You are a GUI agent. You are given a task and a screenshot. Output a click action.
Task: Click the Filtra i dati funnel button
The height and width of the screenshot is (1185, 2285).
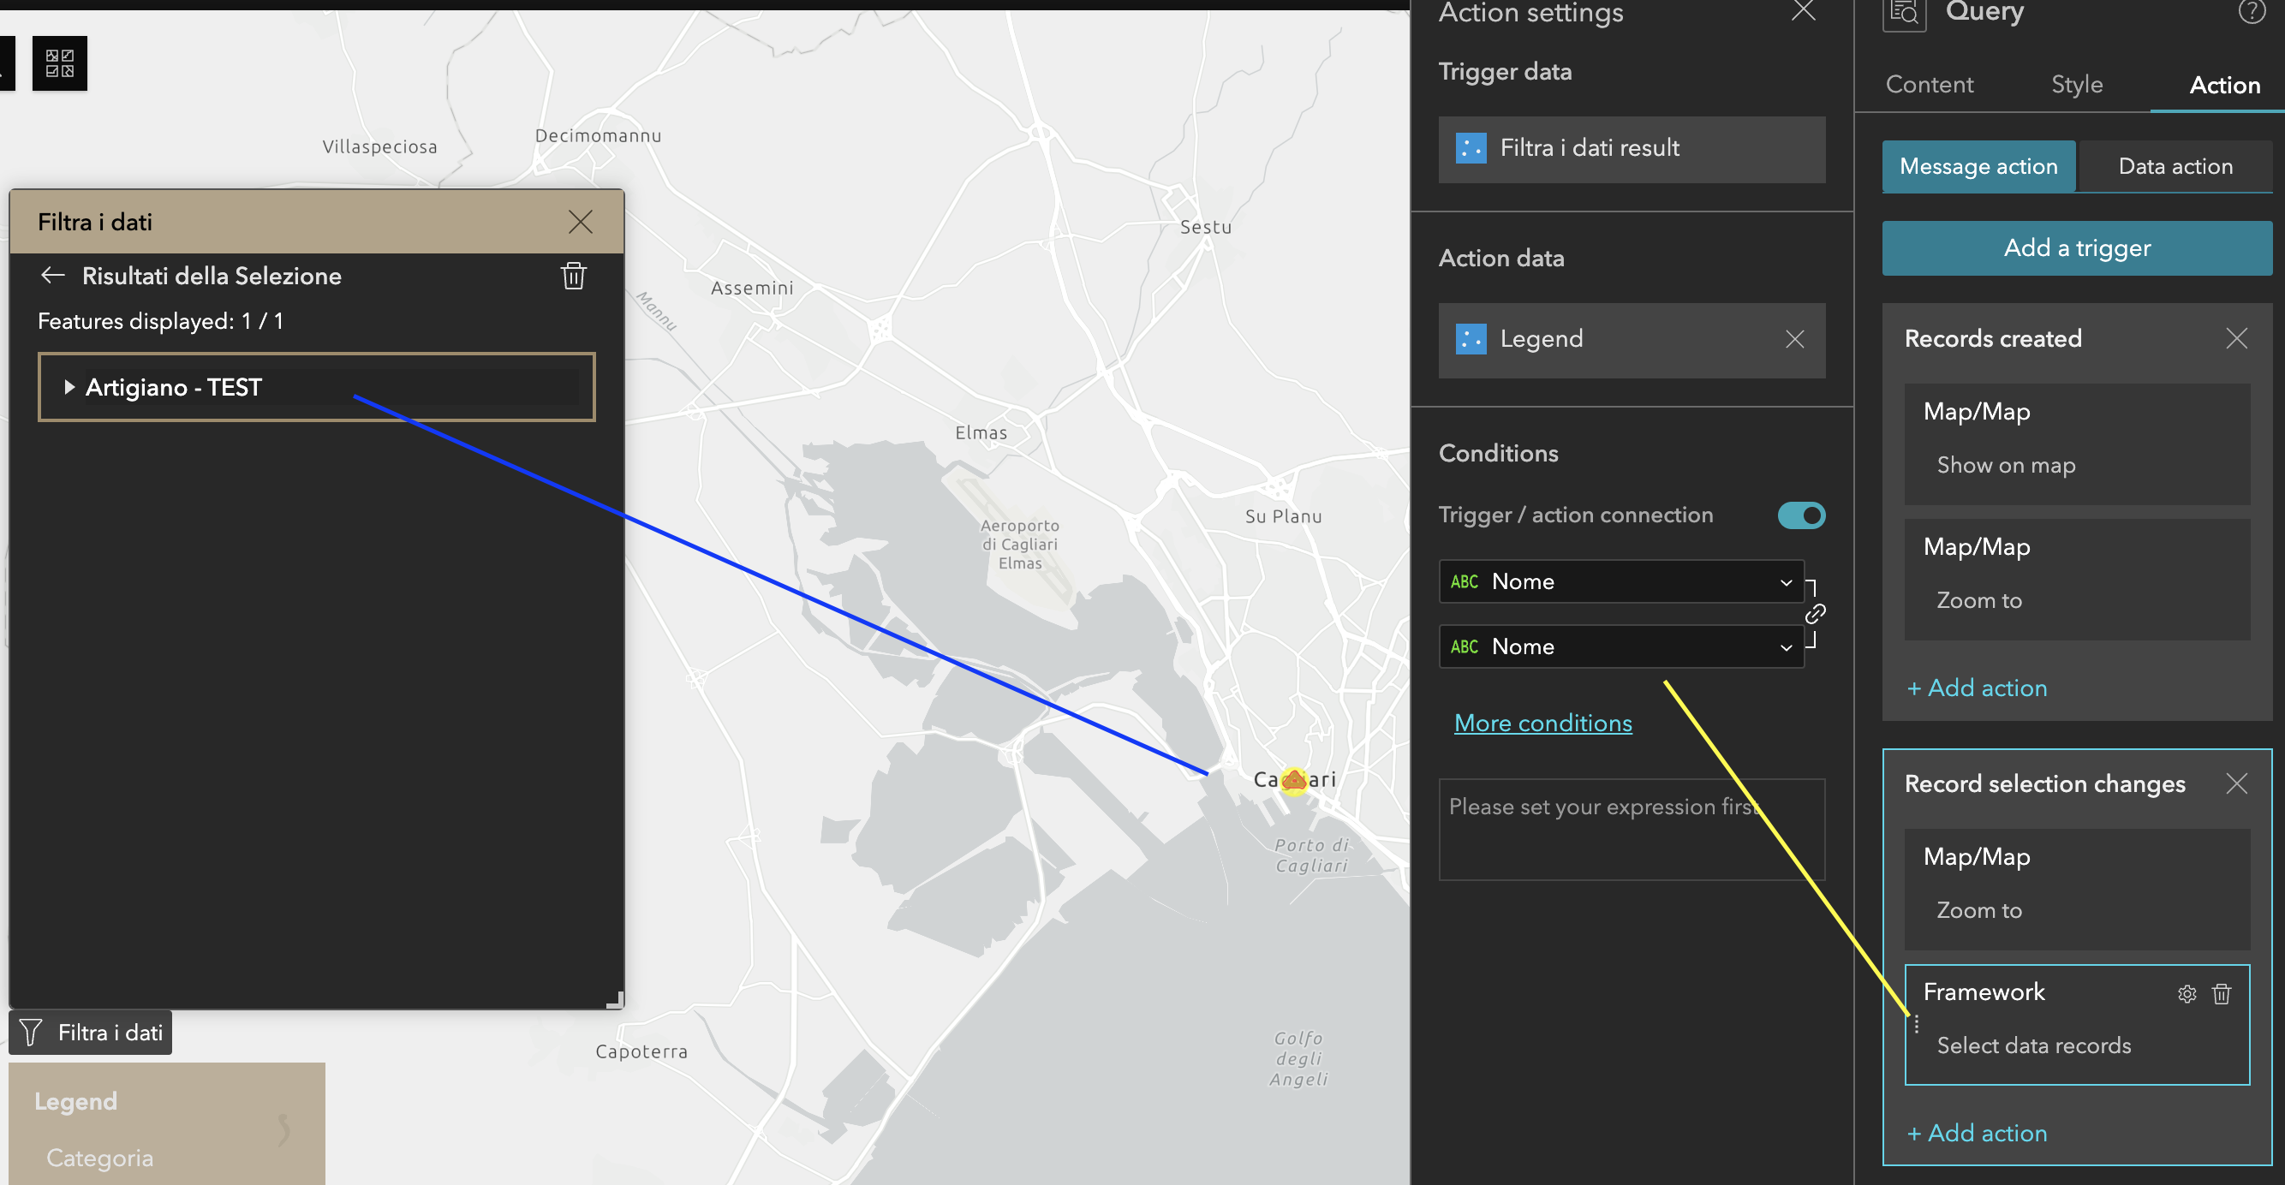point(91,1033)
